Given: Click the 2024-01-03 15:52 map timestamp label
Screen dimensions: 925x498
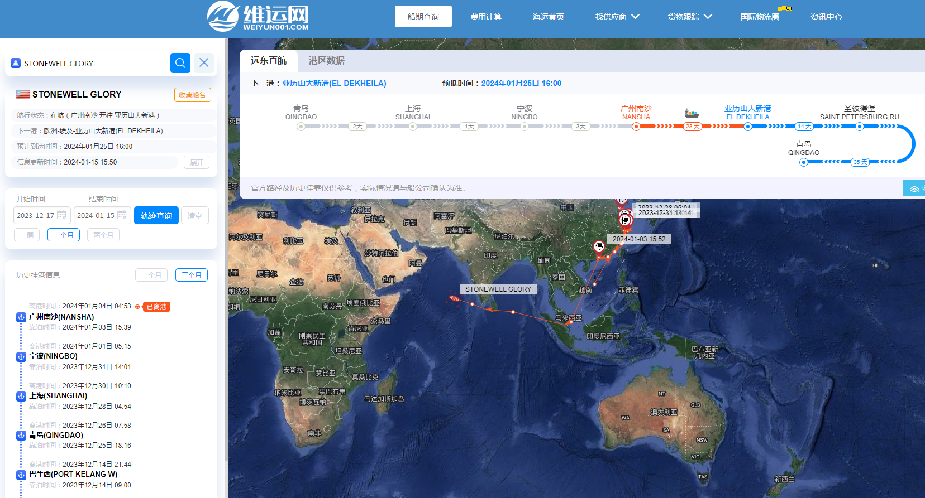Looking at the screenshot, I should [x=639, y=239].
